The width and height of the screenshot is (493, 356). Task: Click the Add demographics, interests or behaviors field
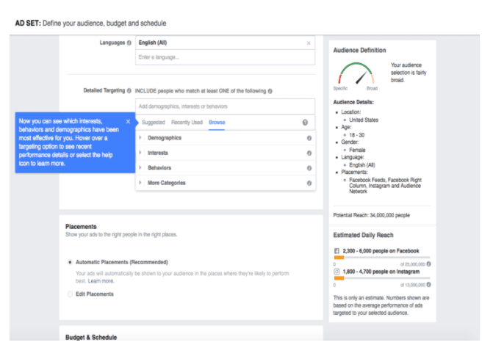tap(225, 106)
